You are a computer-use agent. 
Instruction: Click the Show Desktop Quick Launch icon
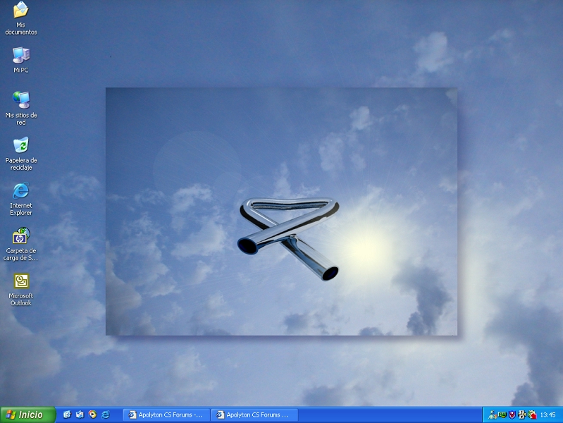[80, 415]
